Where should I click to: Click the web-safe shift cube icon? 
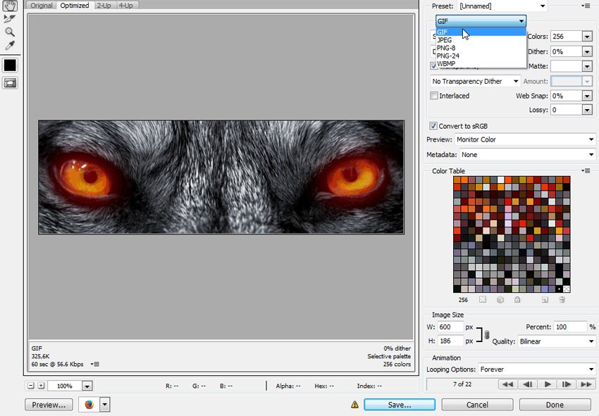500,300
